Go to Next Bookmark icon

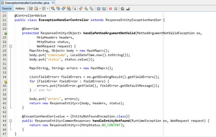click(x=86, y=9)
